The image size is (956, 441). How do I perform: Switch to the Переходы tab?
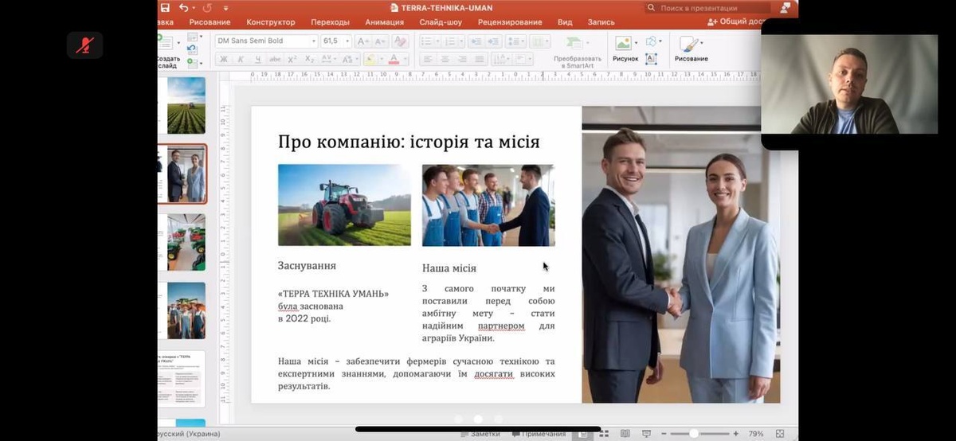point(330,22)
